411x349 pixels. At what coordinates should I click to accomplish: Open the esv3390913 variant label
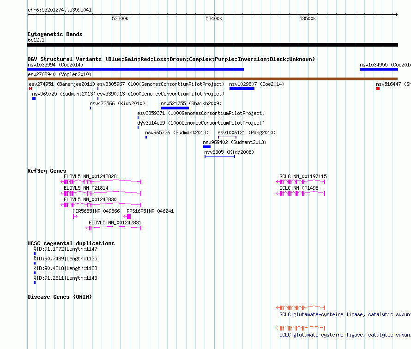161,94
